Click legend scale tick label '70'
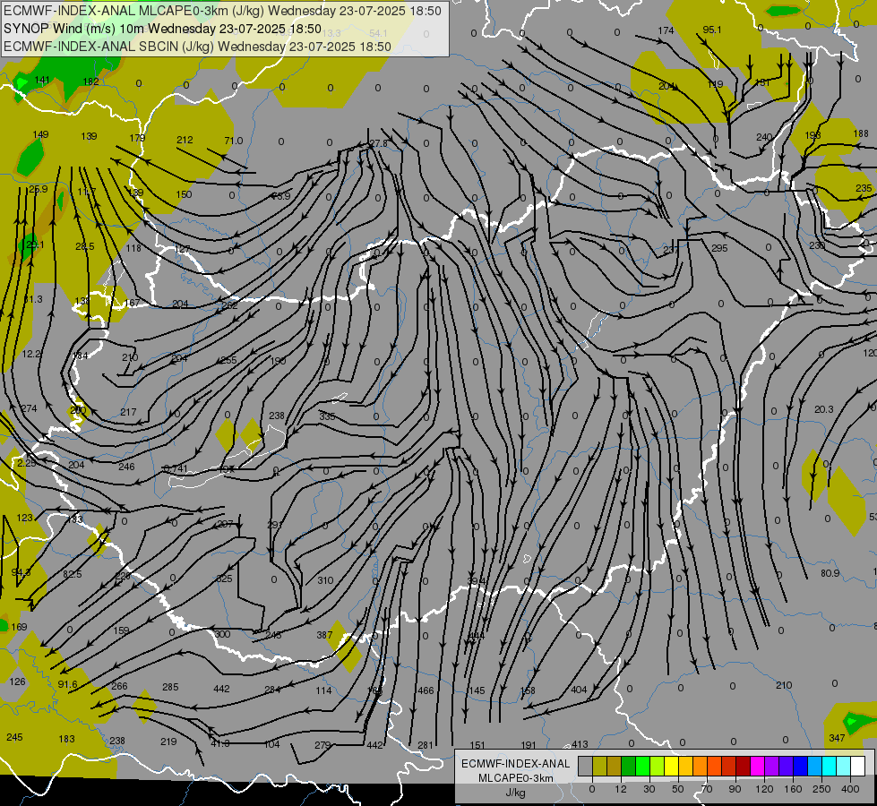This screenshot has width=877, height=806. coord(707,789)
